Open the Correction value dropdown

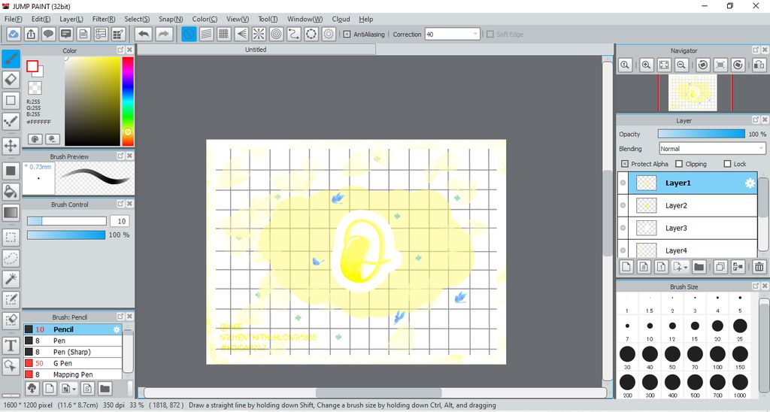(475, 35)
